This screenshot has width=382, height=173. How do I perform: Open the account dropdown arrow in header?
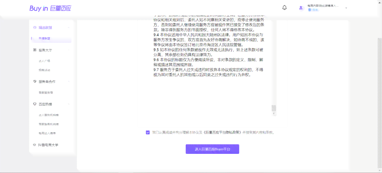tap(346, 8)
